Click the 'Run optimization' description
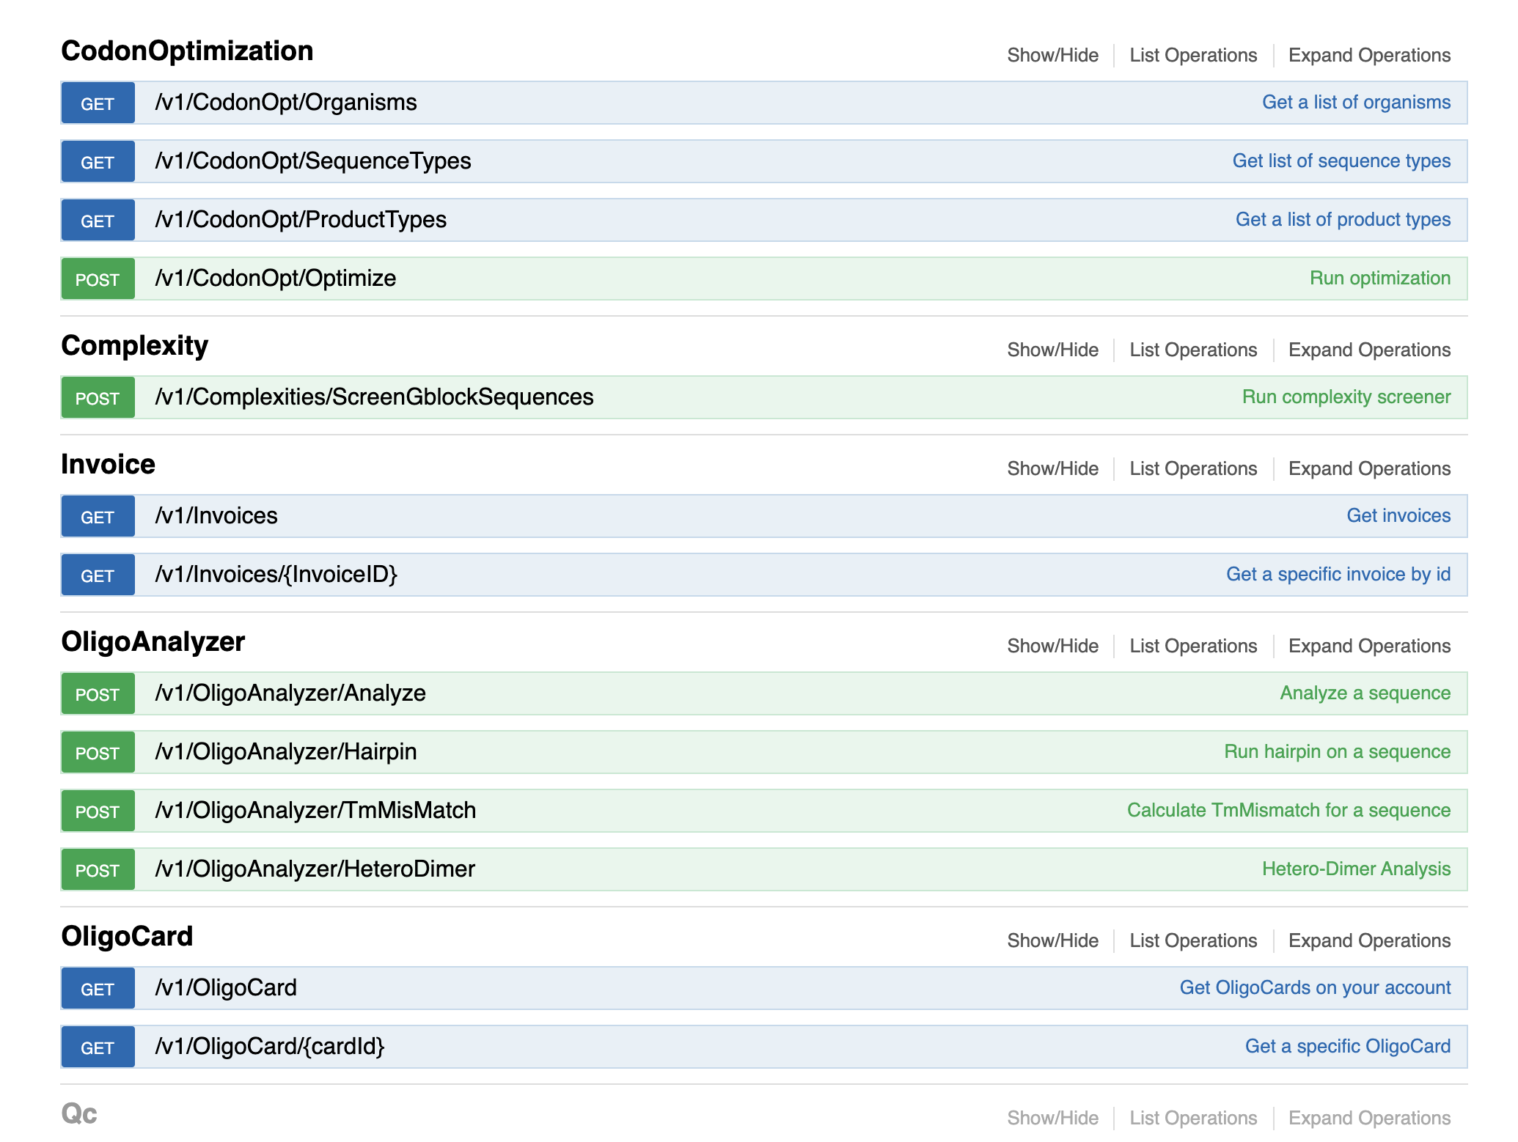This screenshot has width=1518, height=1142. 1380,278
